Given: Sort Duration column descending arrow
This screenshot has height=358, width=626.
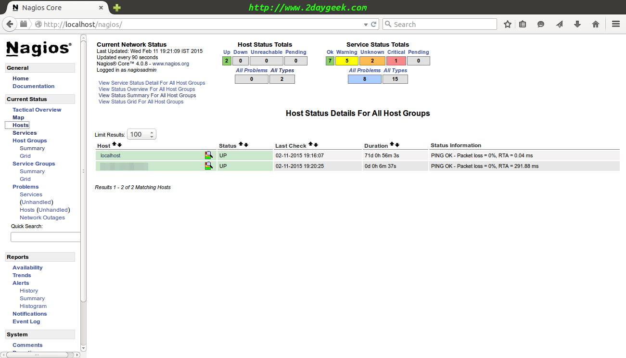Looking at the screenshot, I should coord(397,145).
